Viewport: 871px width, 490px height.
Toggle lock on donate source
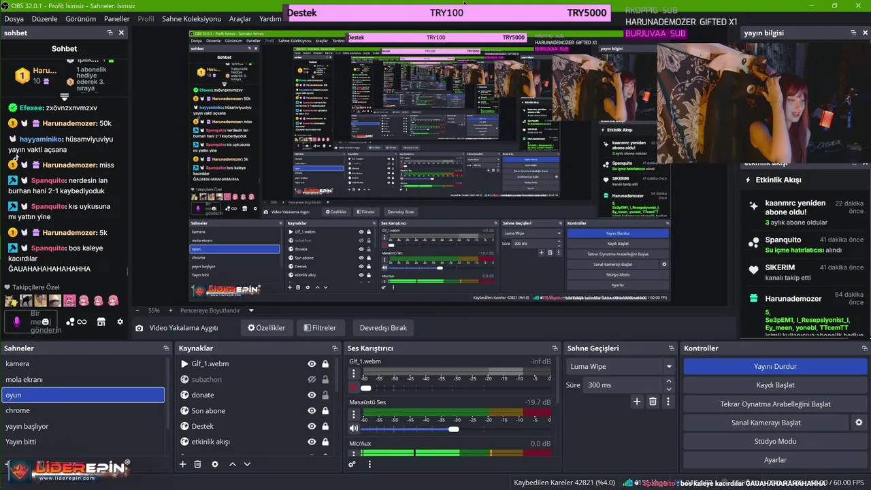coord(325,395)
